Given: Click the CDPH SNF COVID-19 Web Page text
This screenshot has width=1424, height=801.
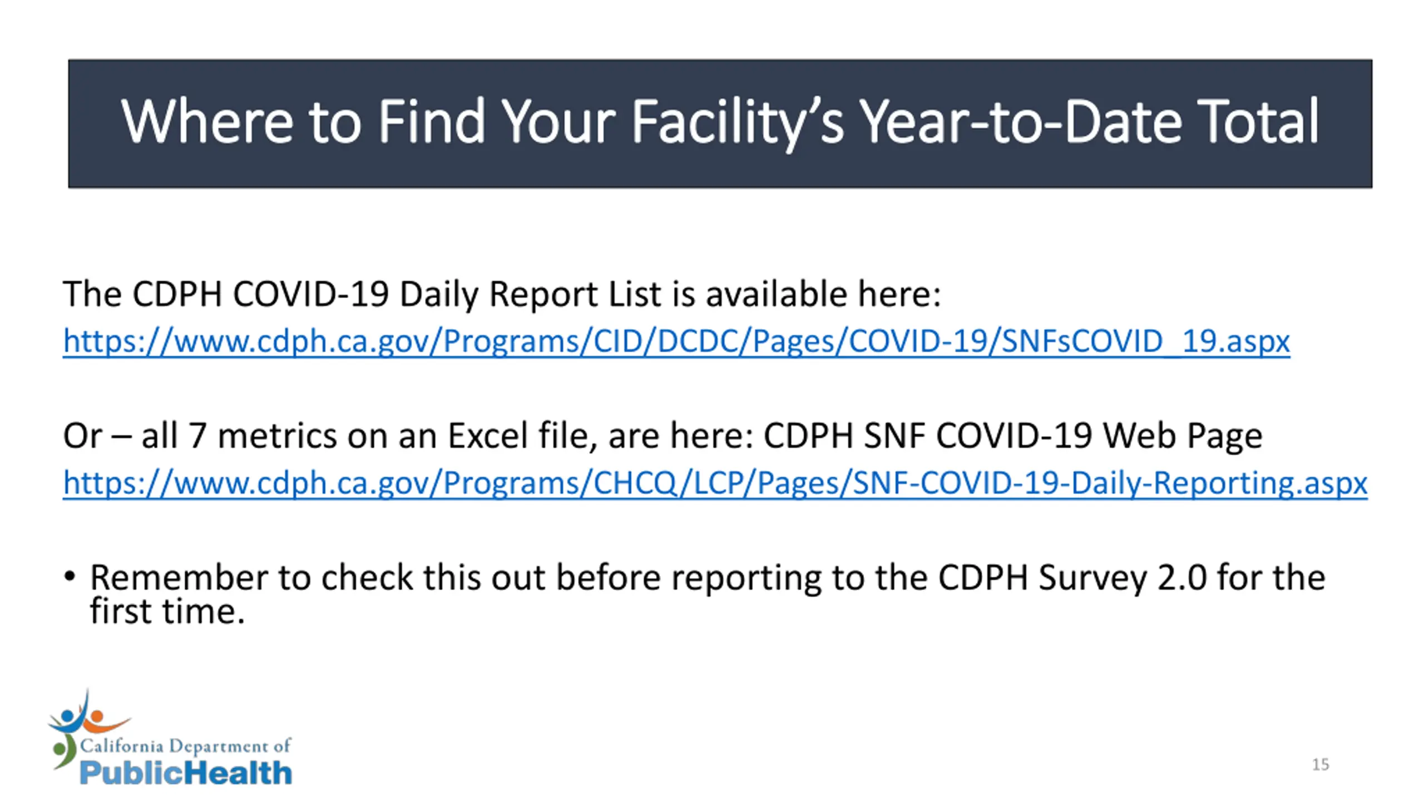Looking at the screenshot, I should coord(1012,435).
